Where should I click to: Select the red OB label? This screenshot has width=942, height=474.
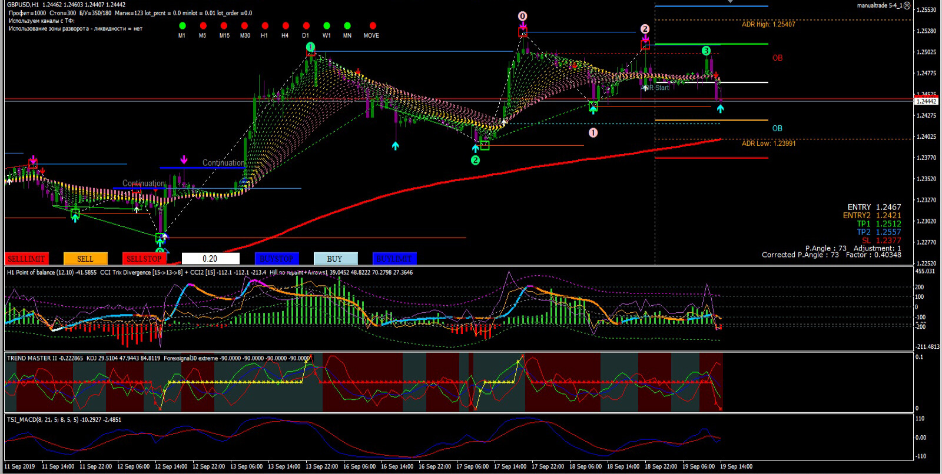[777, 58]
